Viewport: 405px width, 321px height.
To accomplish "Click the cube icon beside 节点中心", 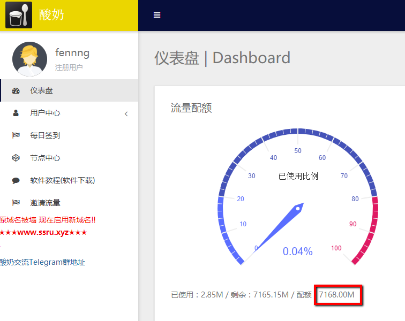I will tap(16, 158).
